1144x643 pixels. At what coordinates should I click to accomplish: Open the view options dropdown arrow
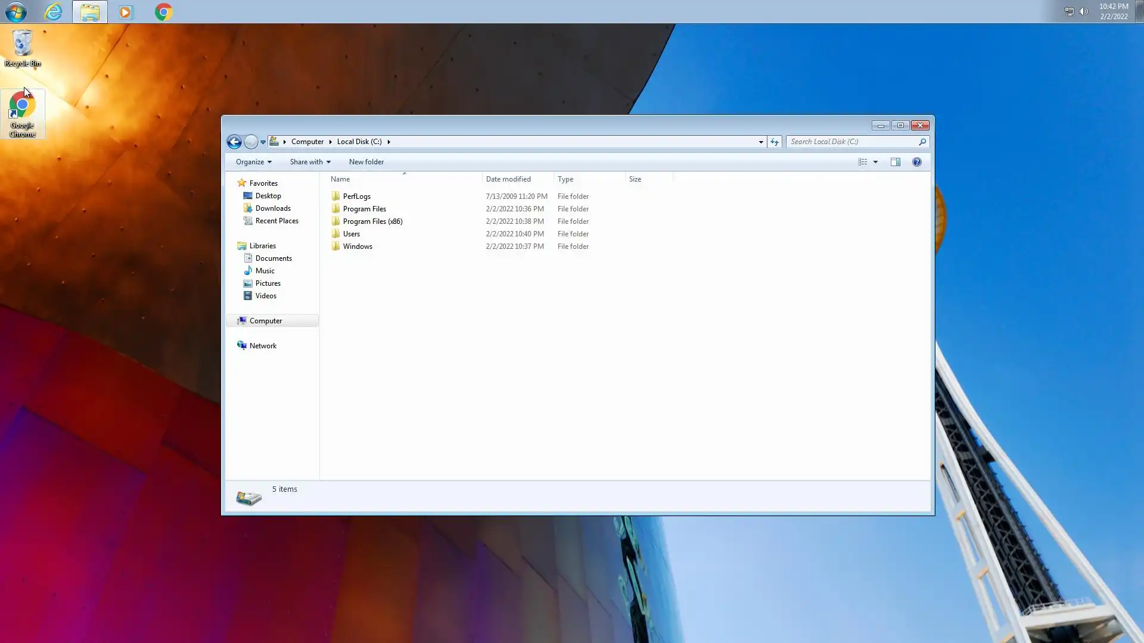pyautogui.click(x=875, y=162)
